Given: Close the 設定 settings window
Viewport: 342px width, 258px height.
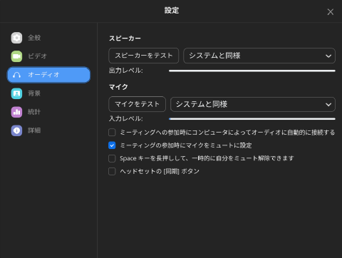Looking at the screenshot, I should tap(331, 12).
